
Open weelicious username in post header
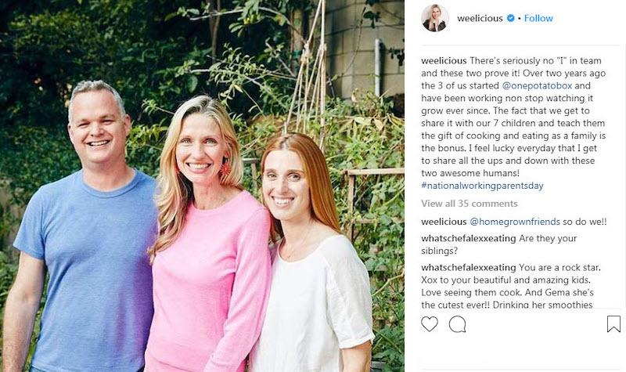(x=480, y=18)
